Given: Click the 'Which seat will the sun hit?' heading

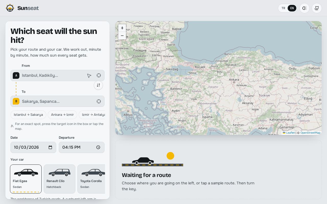Looking at the screenshot, I should [54, 36].
